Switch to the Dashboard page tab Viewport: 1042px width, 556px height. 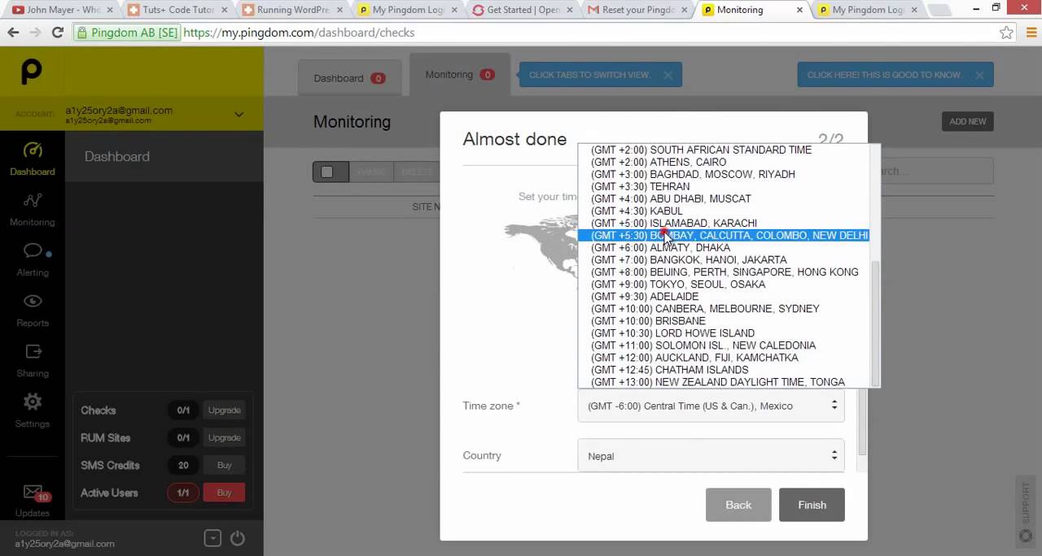point(350,78)
